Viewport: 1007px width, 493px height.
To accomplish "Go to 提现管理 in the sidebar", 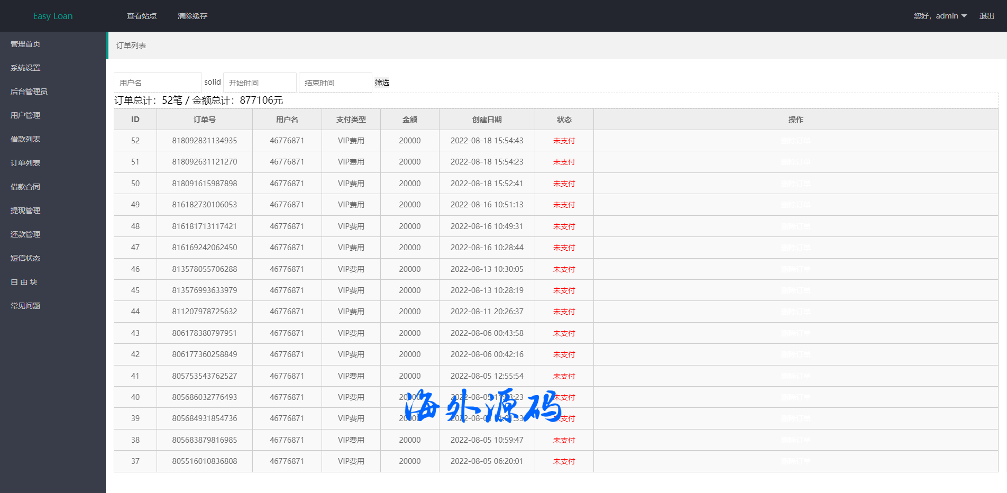I will [x=25, y=211].
